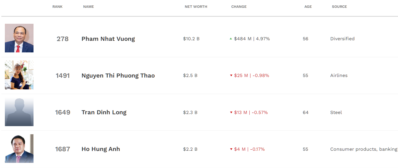
Task: Click the SOURCE column header
Action: click(x=339, y=6)
